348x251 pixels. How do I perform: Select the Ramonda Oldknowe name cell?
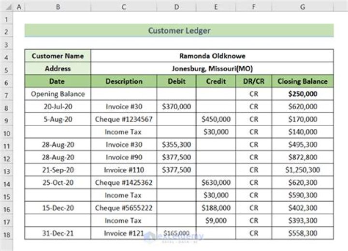click(x=212, y=56)
